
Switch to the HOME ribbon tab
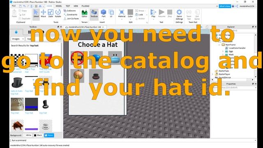coord(49,6)
